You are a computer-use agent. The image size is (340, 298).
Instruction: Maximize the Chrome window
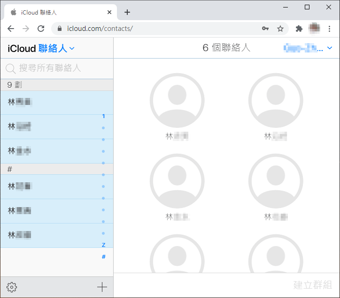coord(307,7)
